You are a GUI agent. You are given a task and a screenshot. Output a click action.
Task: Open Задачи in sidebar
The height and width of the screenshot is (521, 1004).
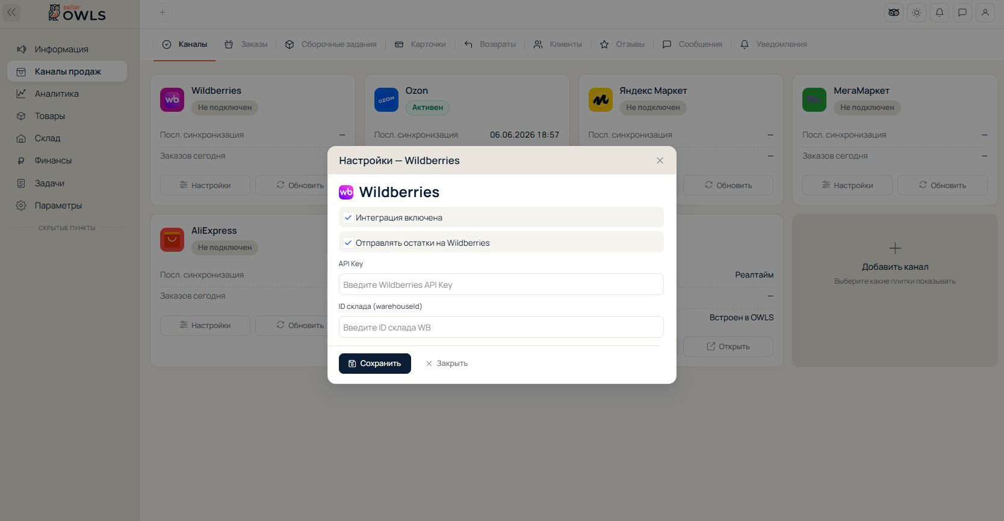tap(67, 183)
